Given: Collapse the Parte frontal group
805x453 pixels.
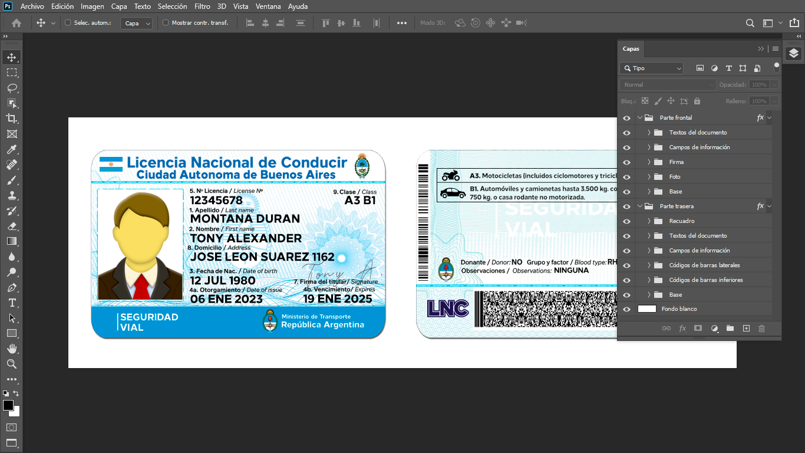Looking at the screenshot, I should tap(639, 118).
